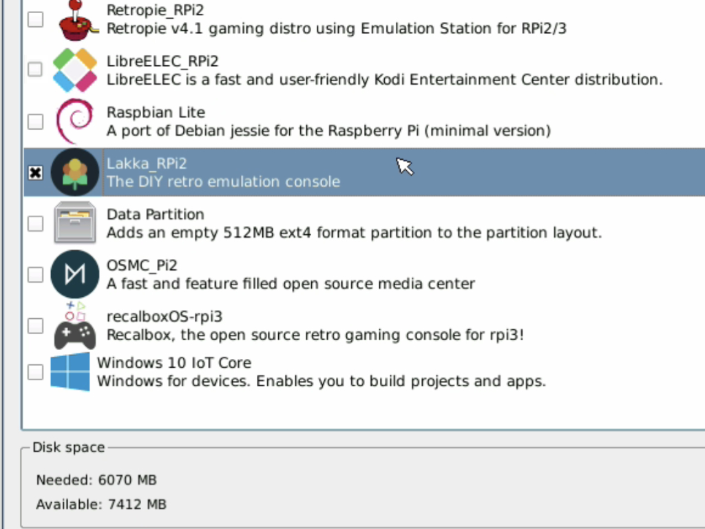Tick the recalboxOS-rpi3 checkbox
Image resolution: width=705 pixels, height=529 pixels.
[x=36, y=326]
